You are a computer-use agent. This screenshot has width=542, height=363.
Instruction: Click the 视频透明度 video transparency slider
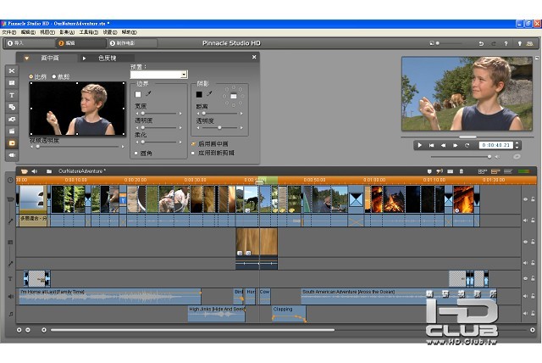(x=77, y=147)
